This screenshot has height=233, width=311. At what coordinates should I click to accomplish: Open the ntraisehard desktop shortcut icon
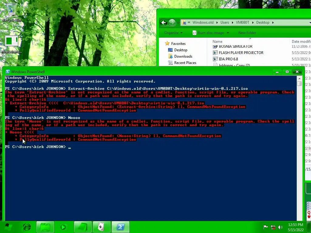(11, 45)
